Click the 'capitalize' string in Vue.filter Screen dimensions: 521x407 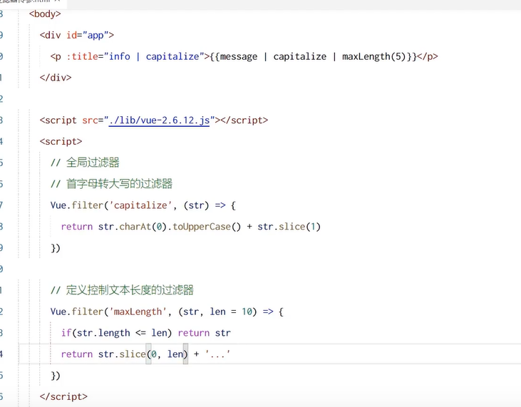tap(140, 205)
